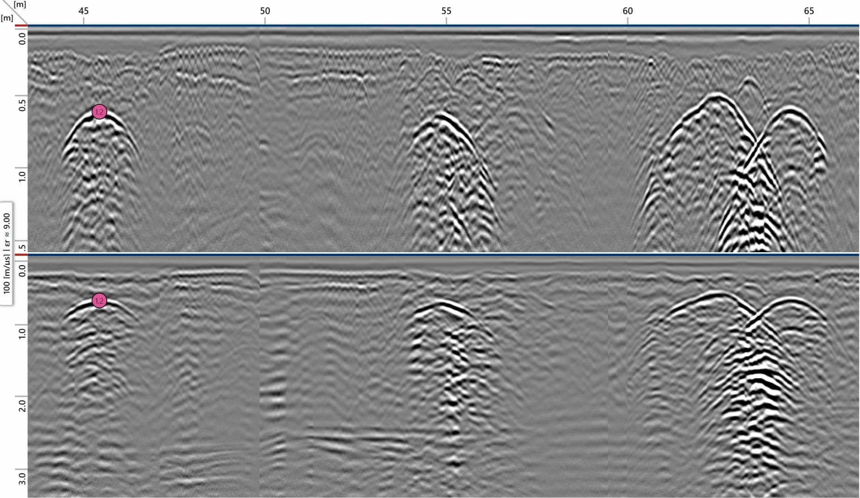The height and width of the screenshot is (498, 860).
Task: Click the 55 m distance tick label
Action: [446, 11]
